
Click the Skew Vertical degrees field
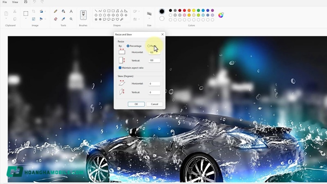(155, 92)
